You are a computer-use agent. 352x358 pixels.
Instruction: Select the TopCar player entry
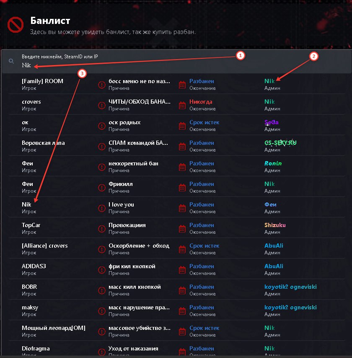point(31,225)
